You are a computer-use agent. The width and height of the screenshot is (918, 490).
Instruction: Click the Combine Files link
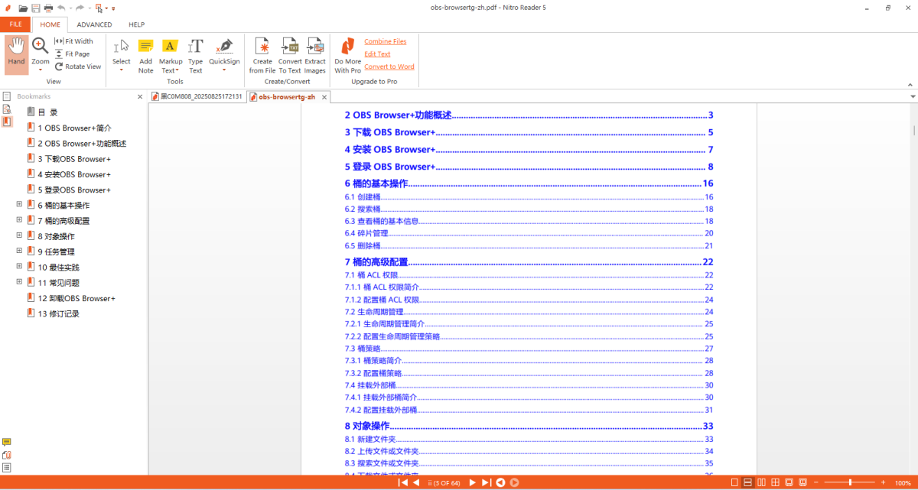click(385, 41)
